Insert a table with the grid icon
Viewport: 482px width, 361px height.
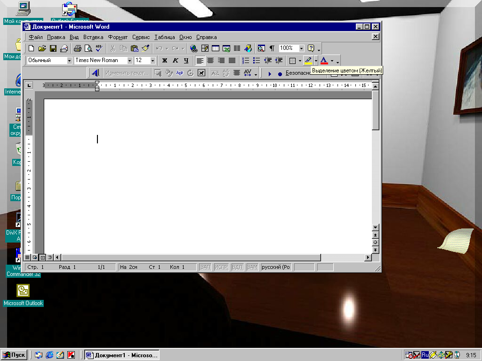click(216, 48)
